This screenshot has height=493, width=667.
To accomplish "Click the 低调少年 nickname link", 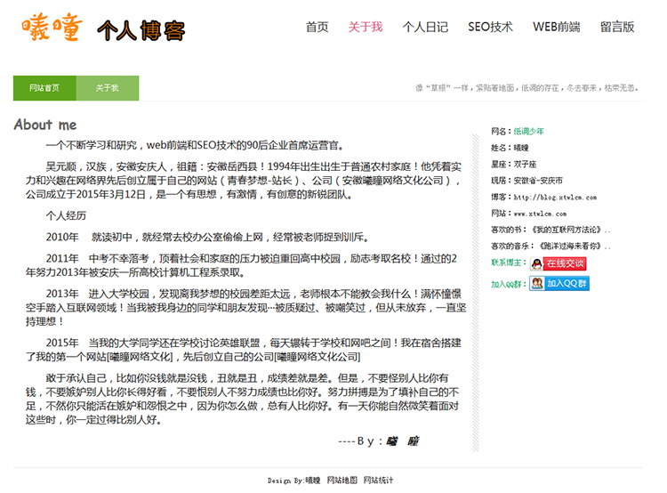I will (x=529, y=131).
